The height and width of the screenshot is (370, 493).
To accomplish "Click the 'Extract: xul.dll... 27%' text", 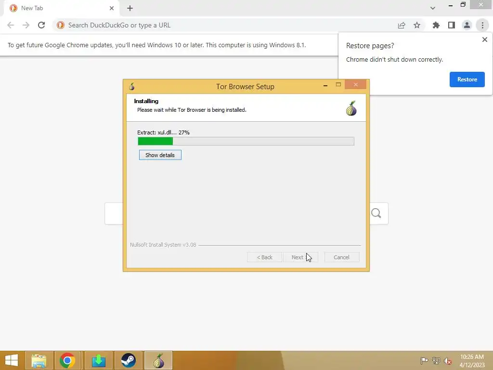I will coord(163,132).
